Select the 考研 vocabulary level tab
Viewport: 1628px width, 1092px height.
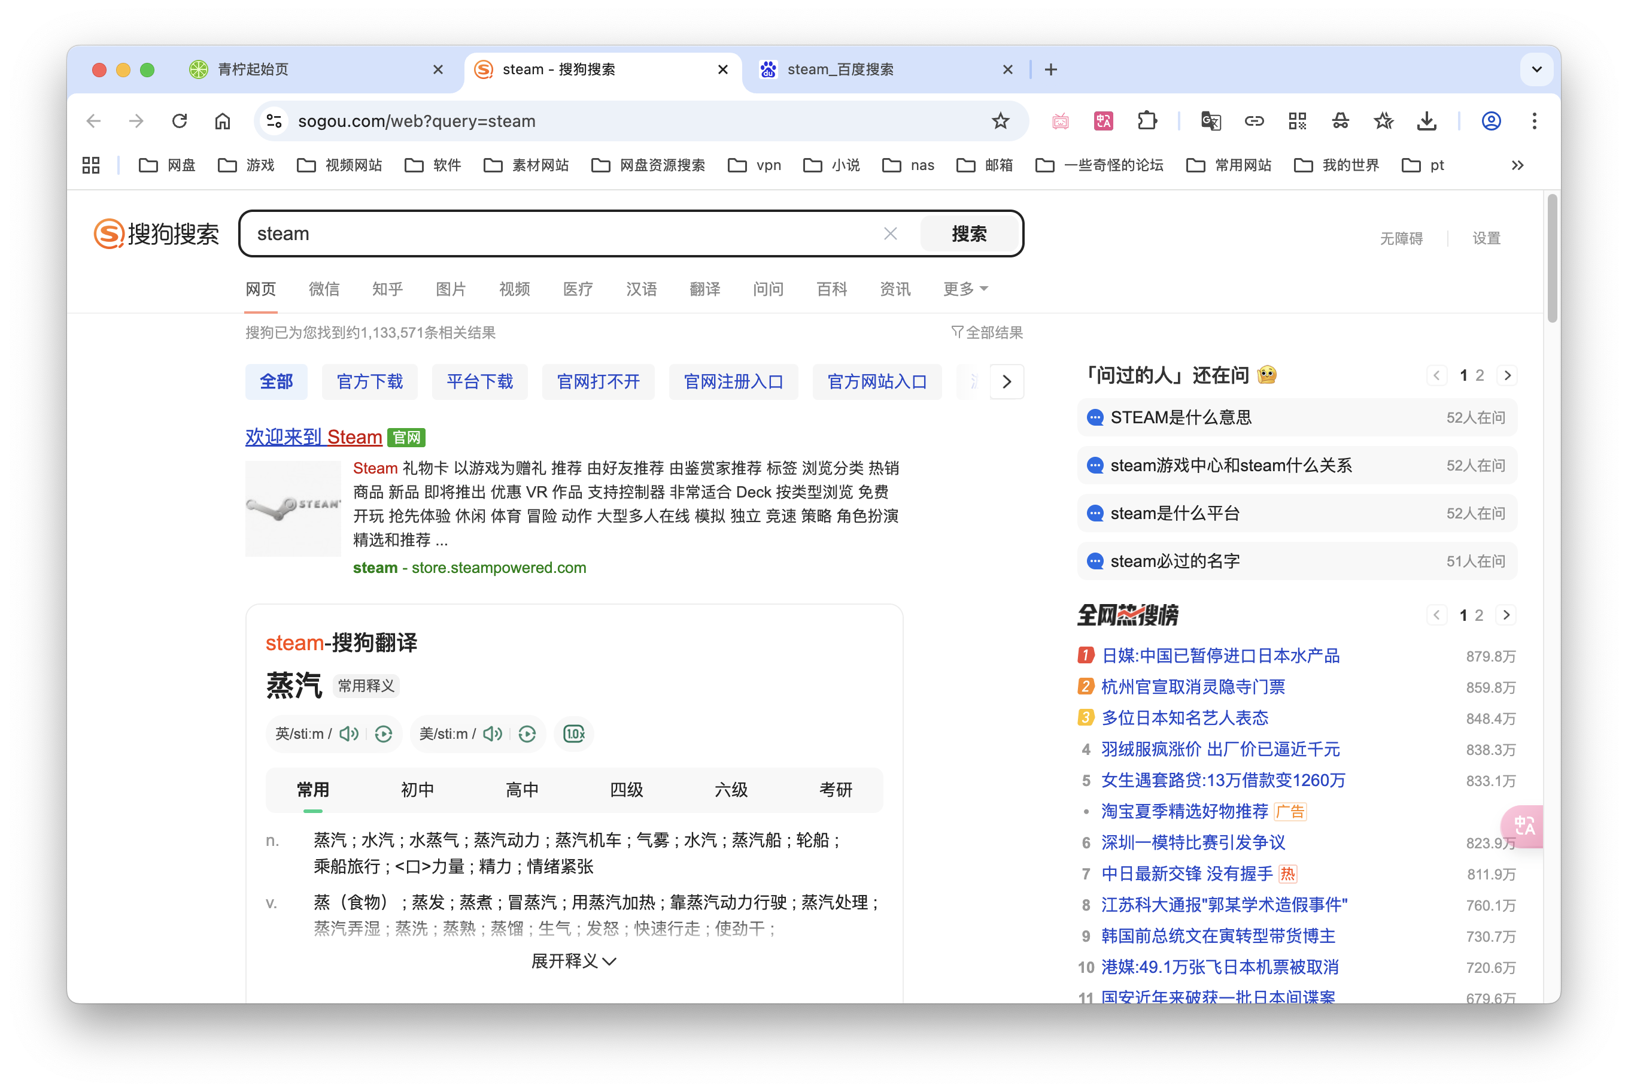pyautogui.click(x=835, y=790)
